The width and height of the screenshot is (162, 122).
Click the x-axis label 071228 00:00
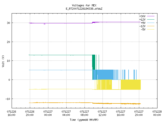click(157, 113)
